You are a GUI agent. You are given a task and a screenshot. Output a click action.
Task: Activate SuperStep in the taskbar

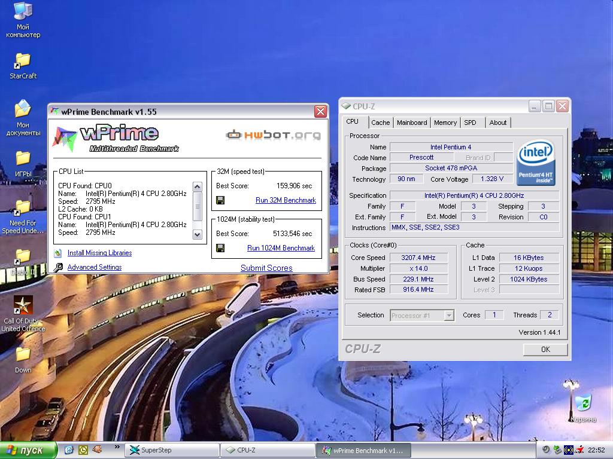(x=172, y=450)
